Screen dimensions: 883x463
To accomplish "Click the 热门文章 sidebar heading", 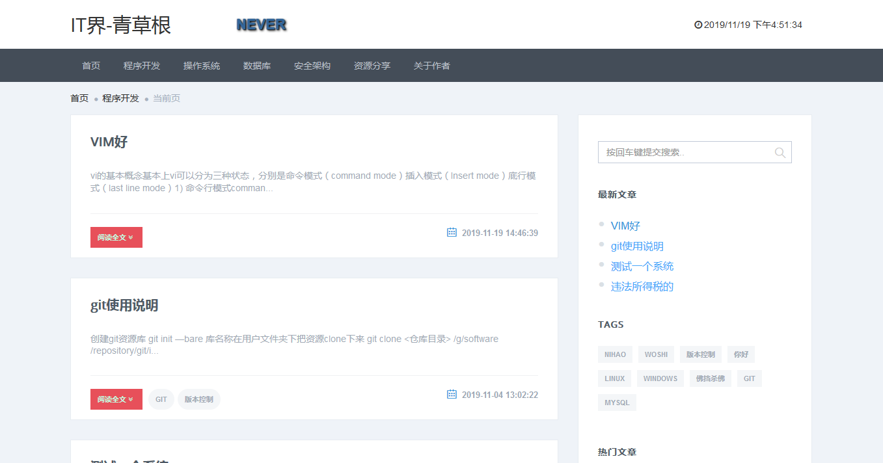I will click(x=617, y=452).
